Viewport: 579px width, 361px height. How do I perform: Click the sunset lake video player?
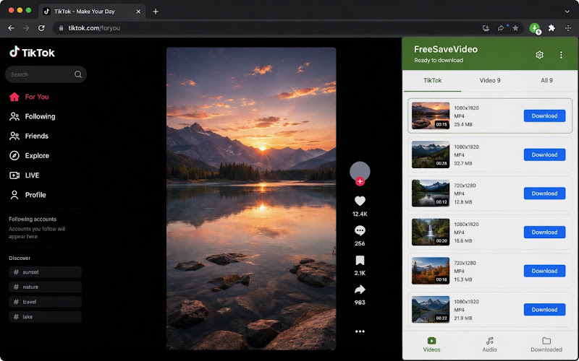(251, 199)
